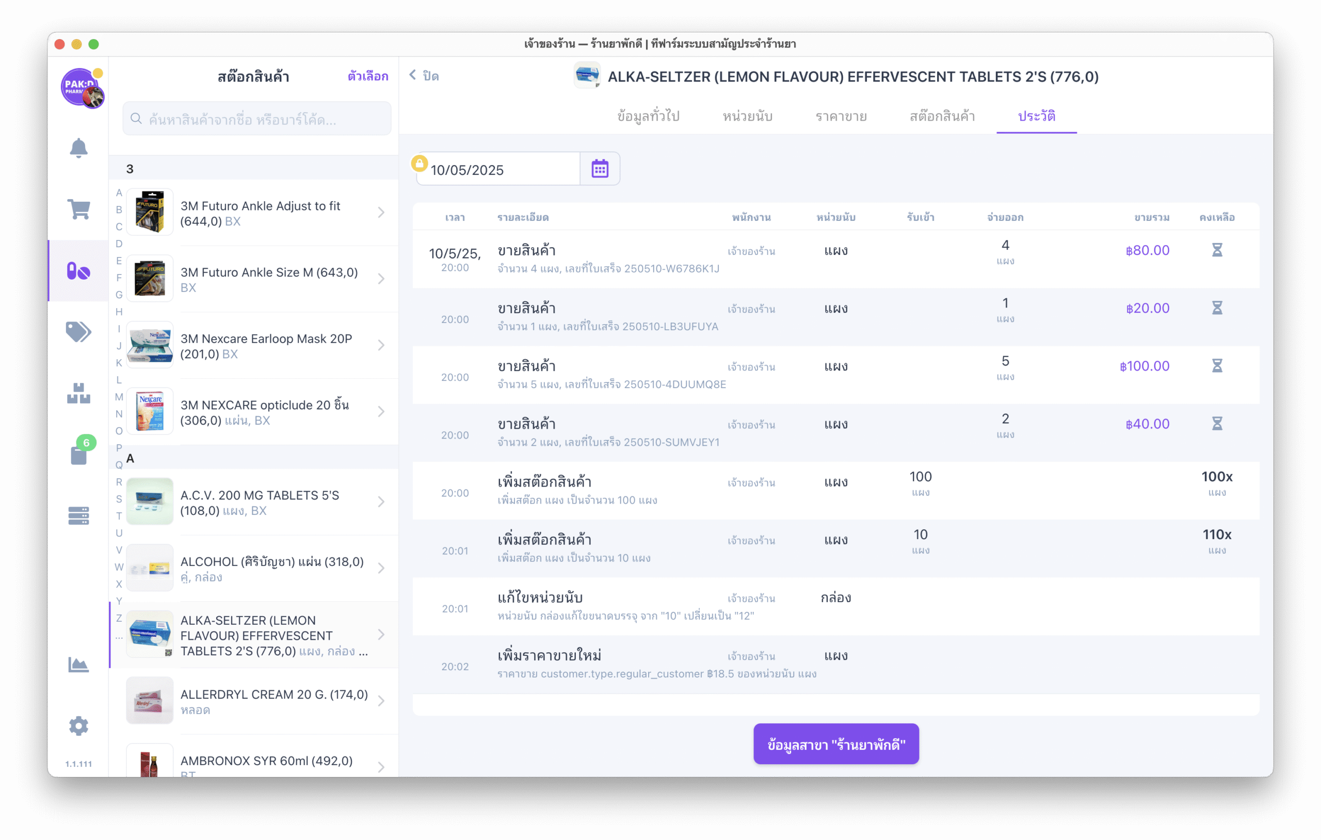Expand ALLERDRYL CREAM 20 G. chevron

click(x=381, y=701)
